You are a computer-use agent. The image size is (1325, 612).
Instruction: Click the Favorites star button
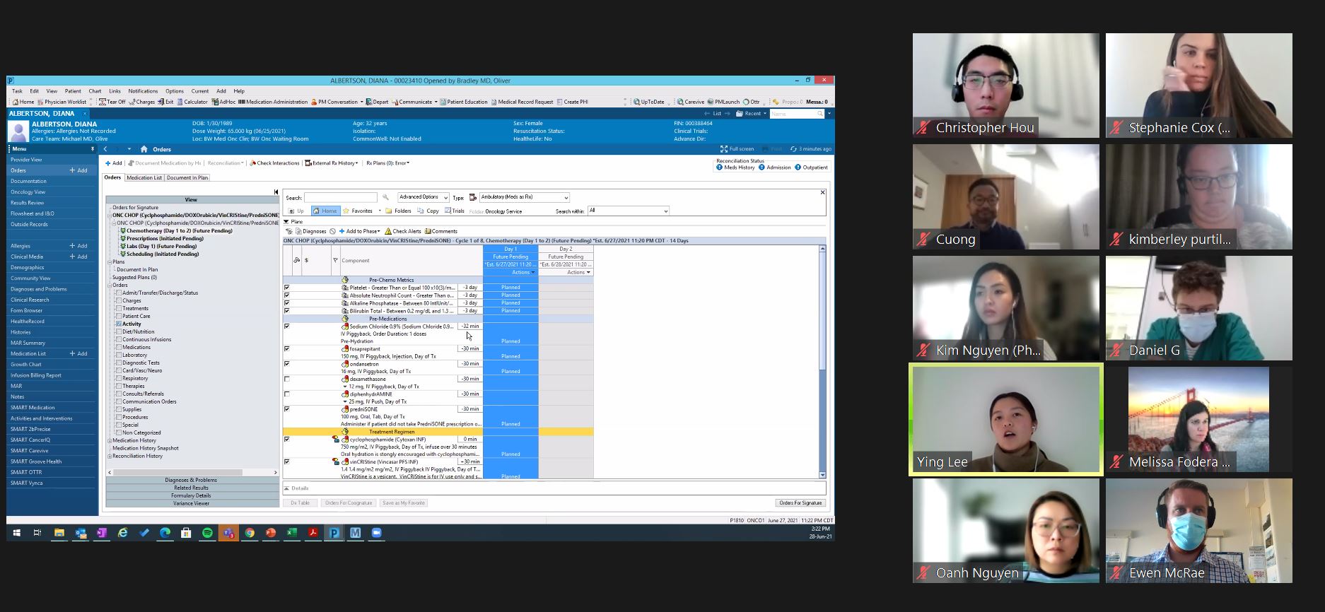point(358,211)
